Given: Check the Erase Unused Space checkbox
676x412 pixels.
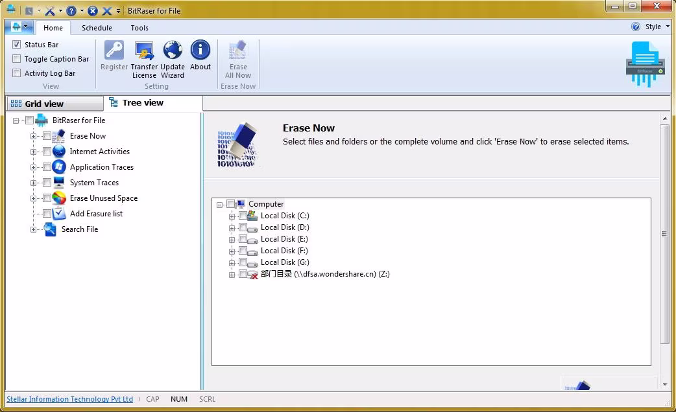Looking at the screenshot, I should coord(47,198).
